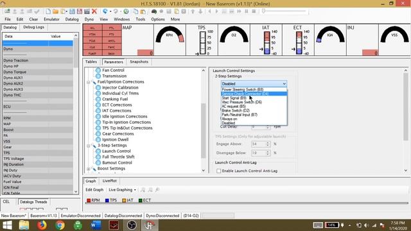
Task: Open File Explorer from the taskbar
Action: click(x=24, y=225)
